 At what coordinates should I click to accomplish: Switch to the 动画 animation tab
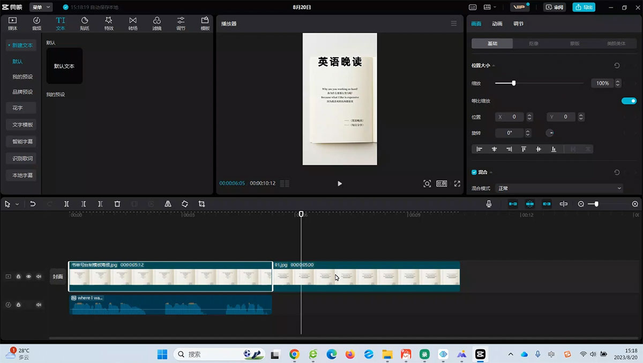coord(497,24)
